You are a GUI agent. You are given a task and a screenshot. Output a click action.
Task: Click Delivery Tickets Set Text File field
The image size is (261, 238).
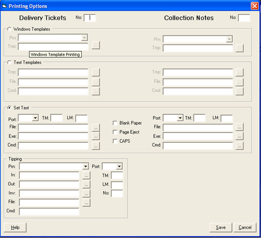53,128
